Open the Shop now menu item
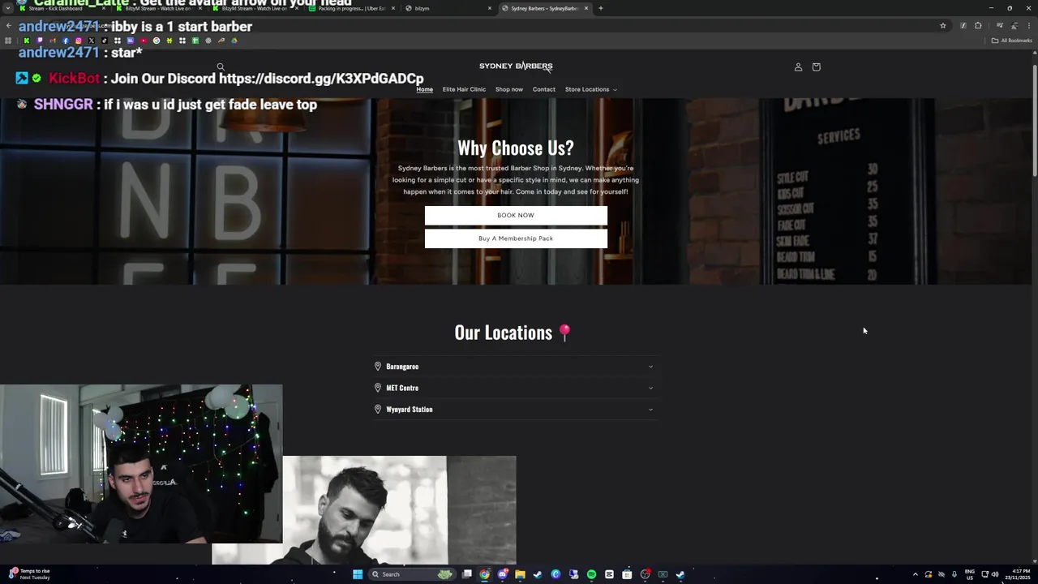The width and height of the screenshot is (1038, 584). pos(509,89)
